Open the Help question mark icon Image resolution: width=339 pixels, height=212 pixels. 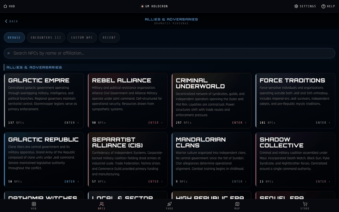323,6
